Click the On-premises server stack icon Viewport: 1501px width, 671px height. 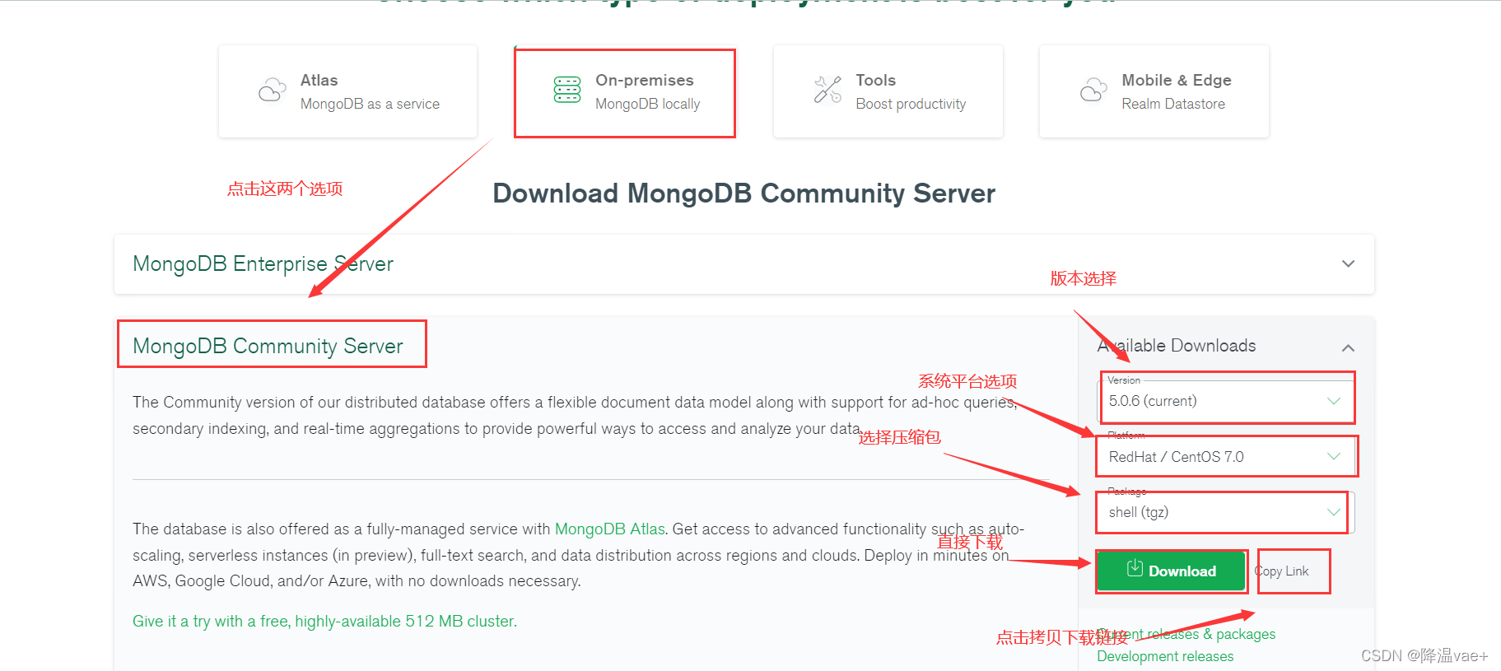coord(566,90)
